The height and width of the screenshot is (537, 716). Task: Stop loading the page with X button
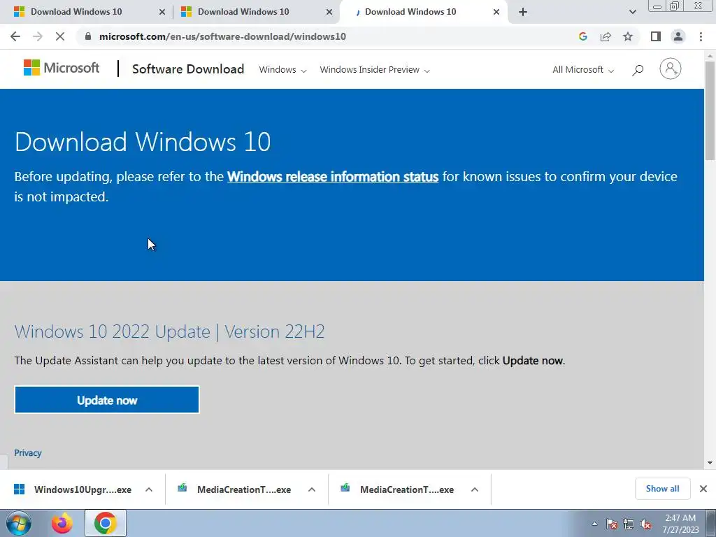tap(60, 36)
